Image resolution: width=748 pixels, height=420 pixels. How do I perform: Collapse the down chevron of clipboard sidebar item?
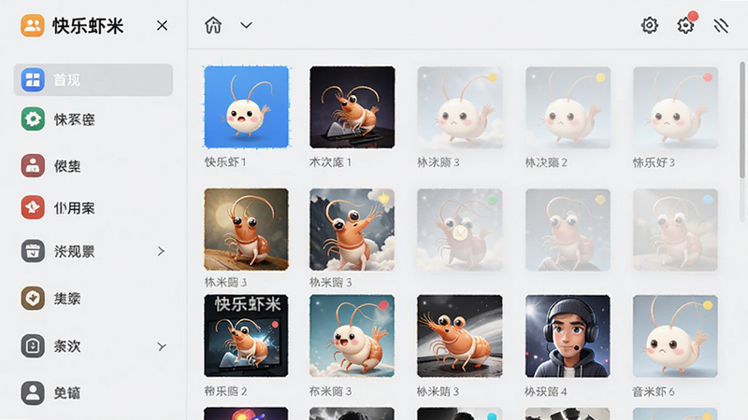click(162, 346)
